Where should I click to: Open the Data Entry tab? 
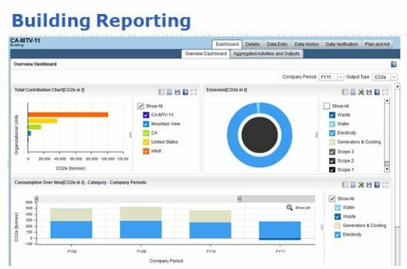(x=277, y=44)
